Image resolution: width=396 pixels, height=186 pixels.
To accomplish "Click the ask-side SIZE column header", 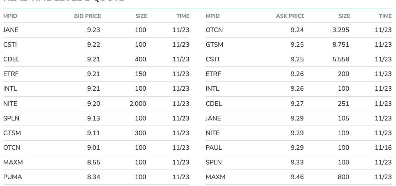I will (x=344, y=16).
